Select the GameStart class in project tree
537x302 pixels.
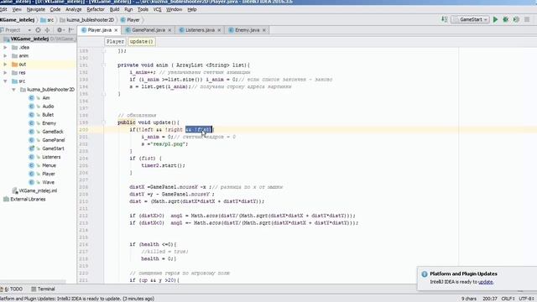click(x=53, y=148)
